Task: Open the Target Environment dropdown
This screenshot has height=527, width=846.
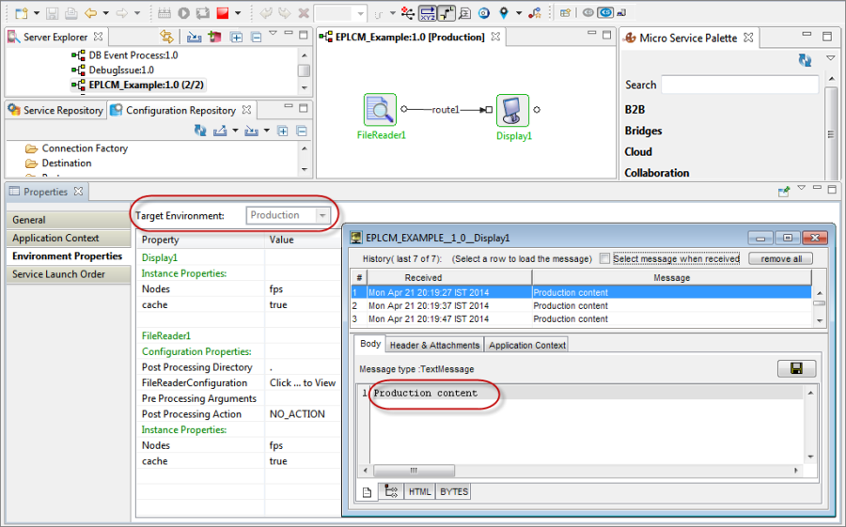Action: click(x=323, y=215)
